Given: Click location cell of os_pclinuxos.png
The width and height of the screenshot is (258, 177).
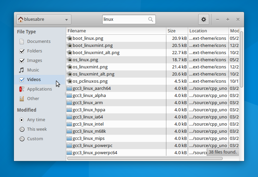Looking at the screenshot, I should 208,81.
